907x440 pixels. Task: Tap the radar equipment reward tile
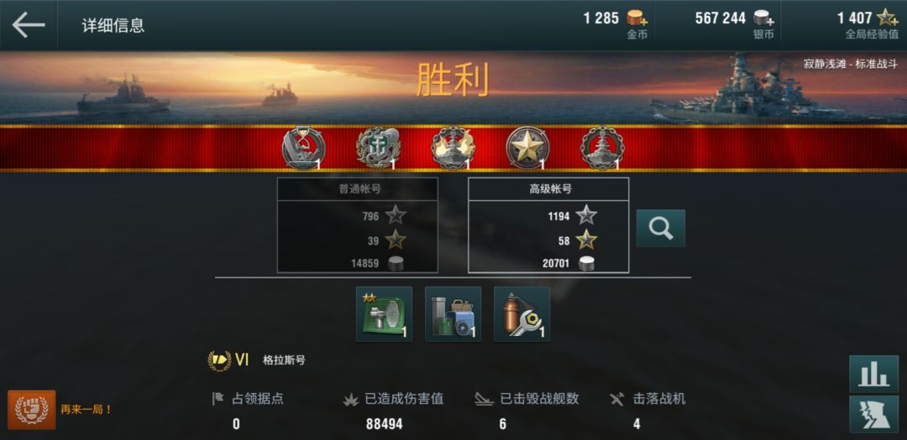(384, 314)
